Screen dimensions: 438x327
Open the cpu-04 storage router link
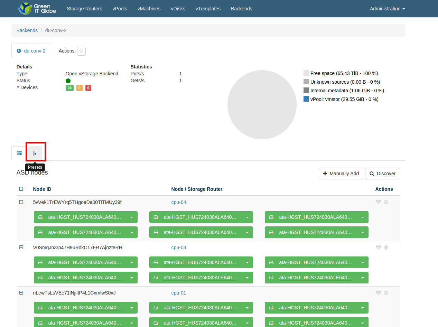179,202
